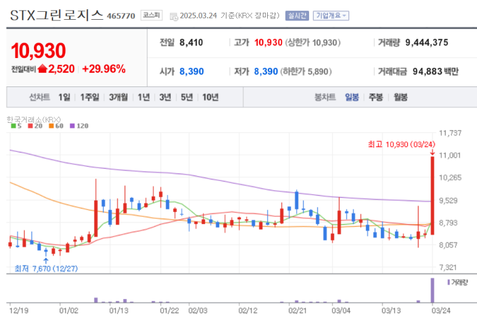Select the 일봉 daily candle chart

click(352, 97)
